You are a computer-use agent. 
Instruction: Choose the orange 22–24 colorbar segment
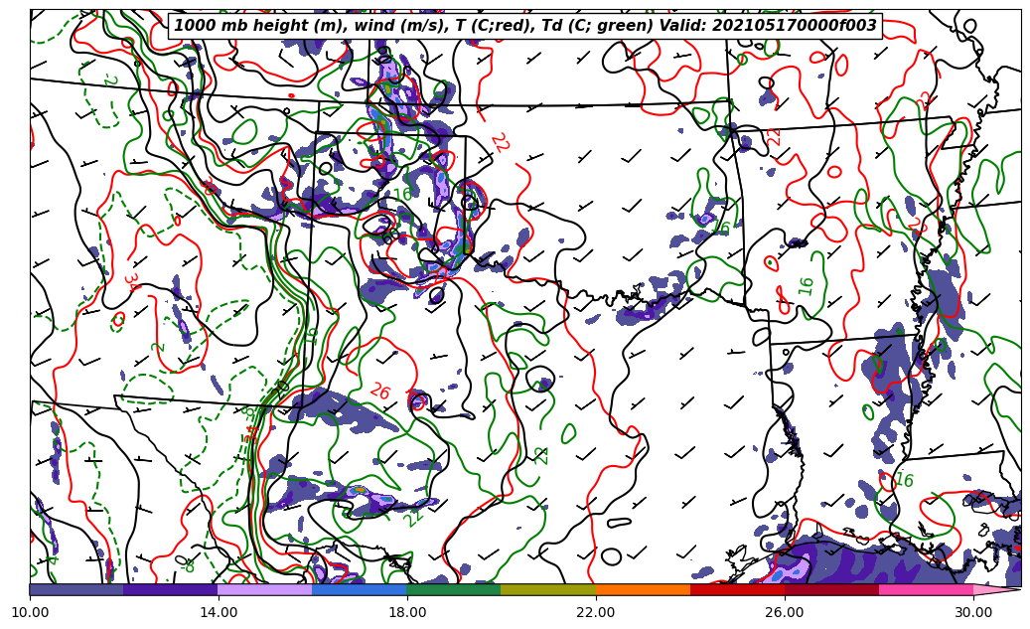tap(643, 589)
